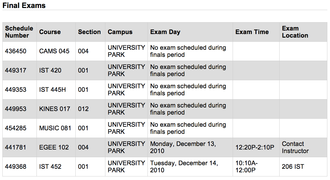Click the Monday, December 13, 2010 date
The height and width of the screenshot is (180, 330).
click(183, 147)
